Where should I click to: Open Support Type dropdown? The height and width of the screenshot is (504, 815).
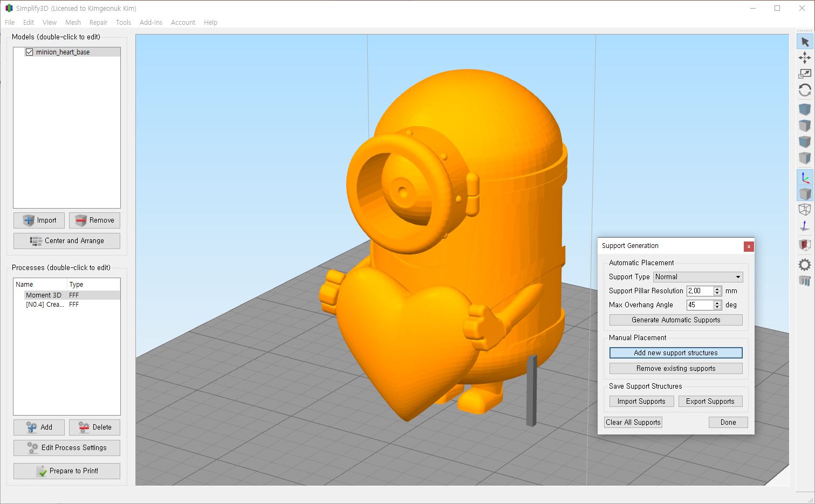(698, 277)
